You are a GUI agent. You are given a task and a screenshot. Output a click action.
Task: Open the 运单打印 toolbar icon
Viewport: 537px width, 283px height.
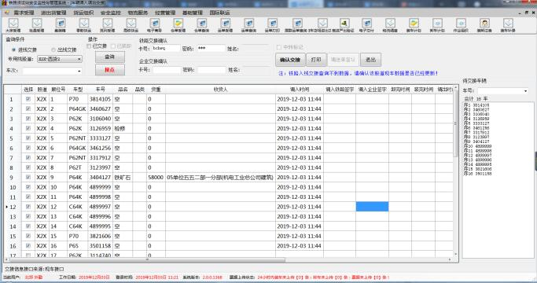tap(272, 25)
